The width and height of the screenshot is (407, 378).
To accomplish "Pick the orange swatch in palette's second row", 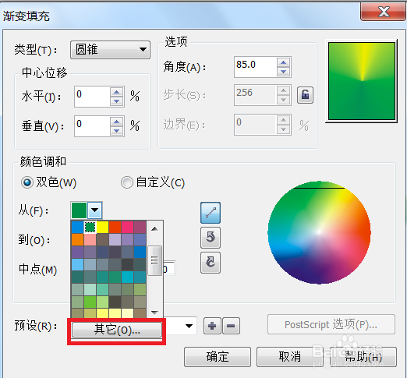I will 77,239.
